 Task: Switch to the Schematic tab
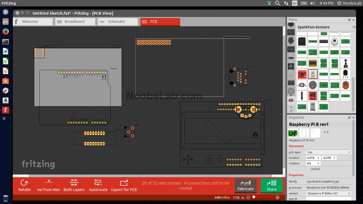(117, 22)
